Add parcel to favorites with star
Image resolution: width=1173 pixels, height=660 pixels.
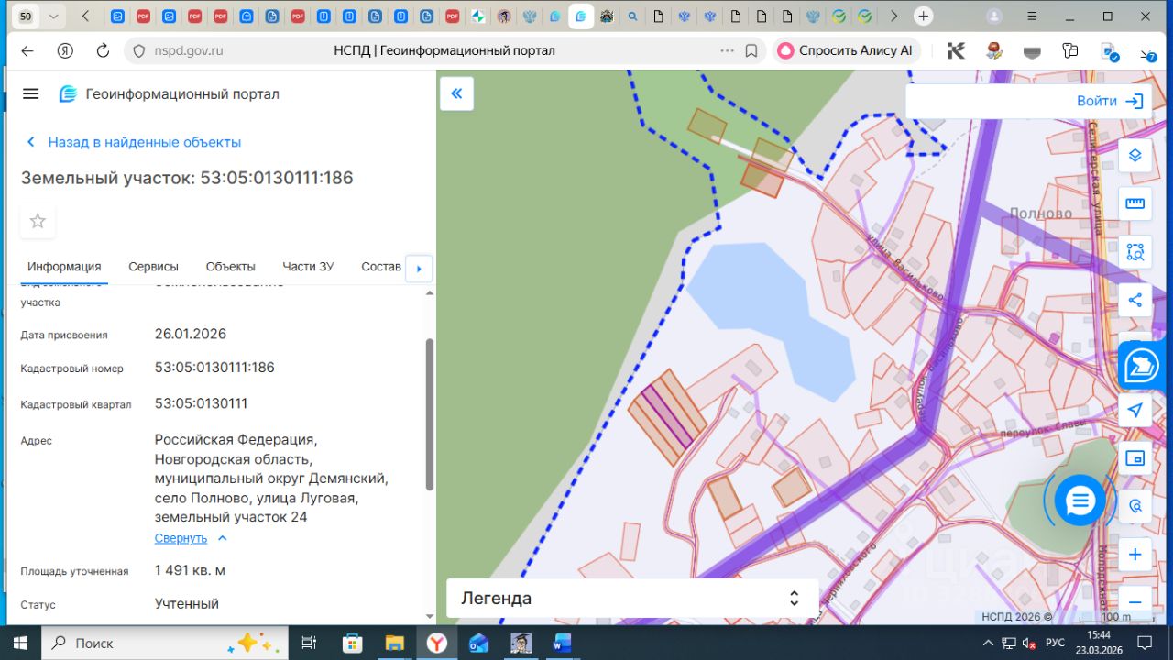point(38,221)
